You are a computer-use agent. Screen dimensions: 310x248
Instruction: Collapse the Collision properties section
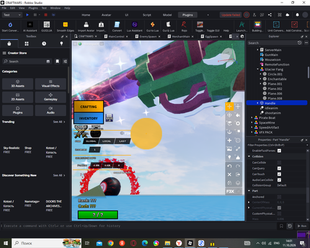(x=249, y=156)
